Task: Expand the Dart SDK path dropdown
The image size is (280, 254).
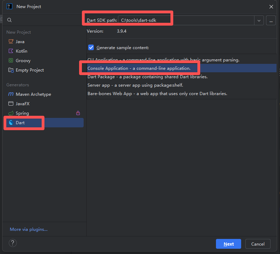Action: [x=259, y=21]
